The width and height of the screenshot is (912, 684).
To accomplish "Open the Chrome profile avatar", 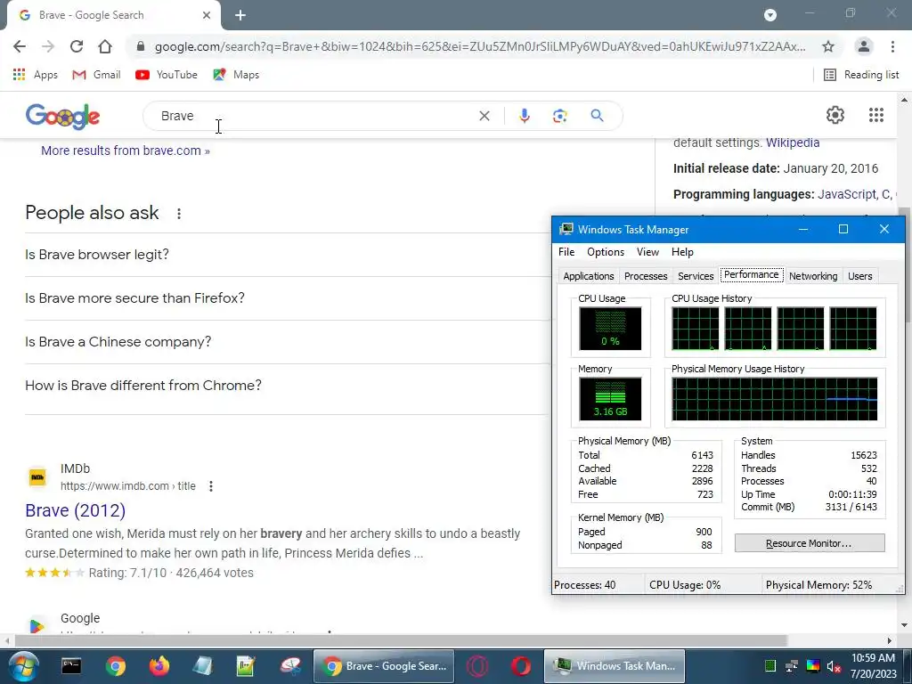I will [864, 46].
